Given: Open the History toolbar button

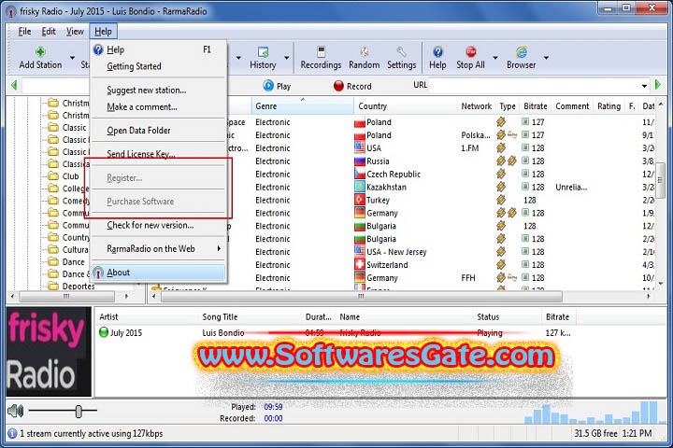Looking at the screenshot, I should tap(263, 58).
